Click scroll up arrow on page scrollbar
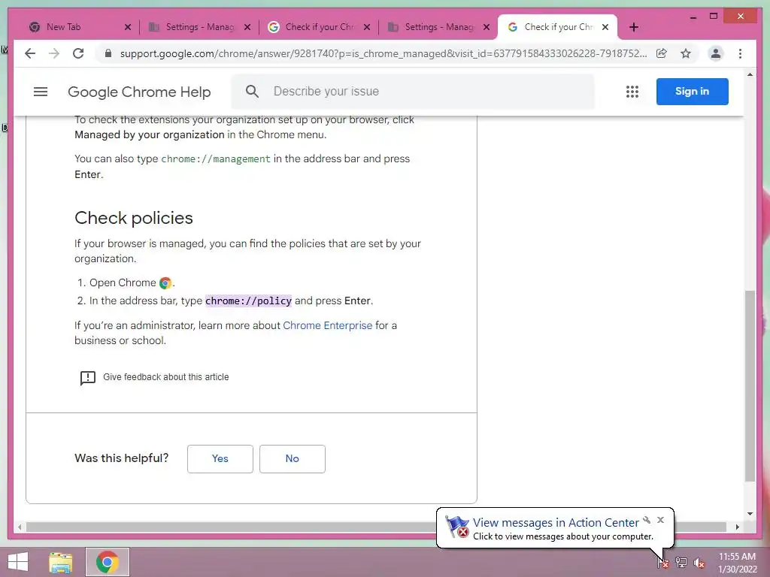Screen dimensions: 770x577 [750, 74]
